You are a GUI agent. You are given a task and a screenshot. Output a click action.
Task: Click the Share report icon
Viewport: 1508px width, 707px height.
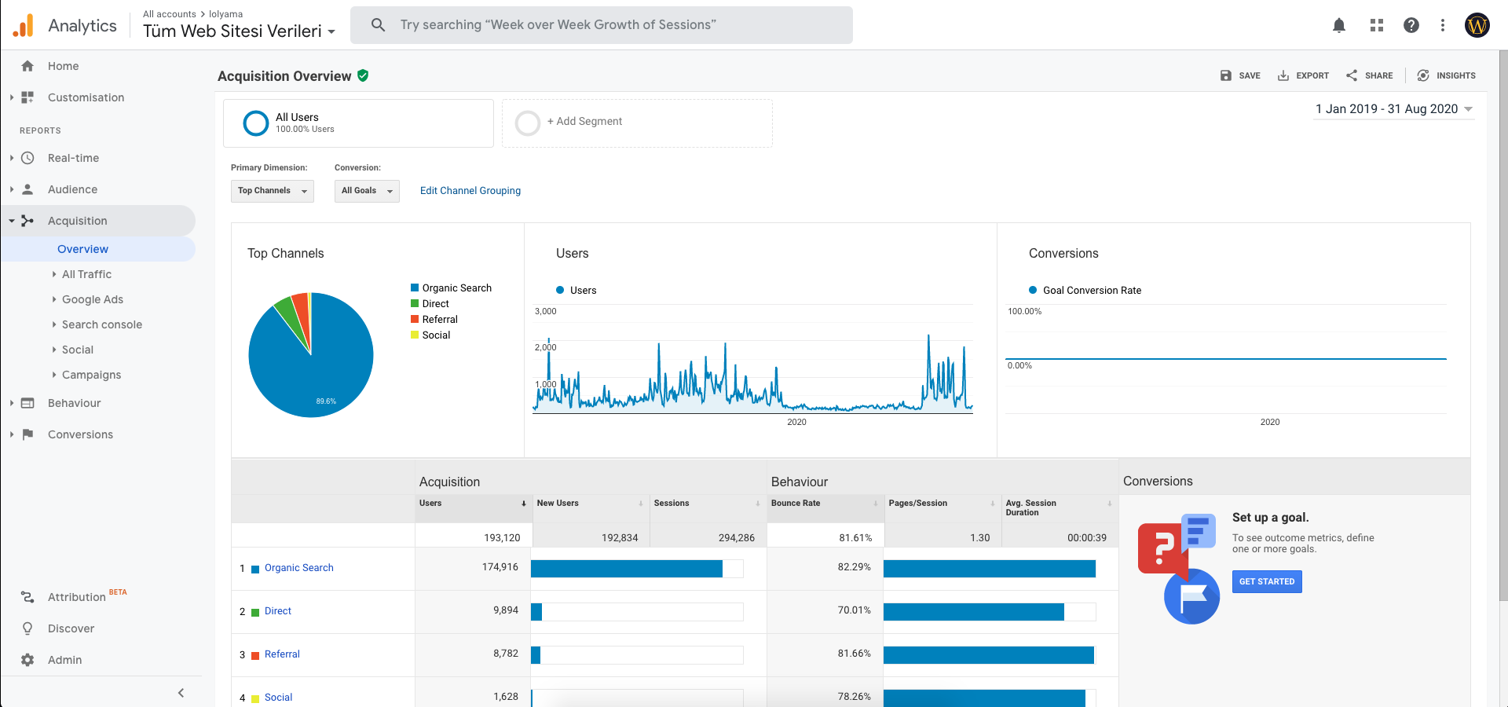[x=1352, y=75]
